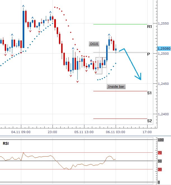Click the RSI indicator title
The height and width of the screenshot is (185, 171).
coord(6,144)
